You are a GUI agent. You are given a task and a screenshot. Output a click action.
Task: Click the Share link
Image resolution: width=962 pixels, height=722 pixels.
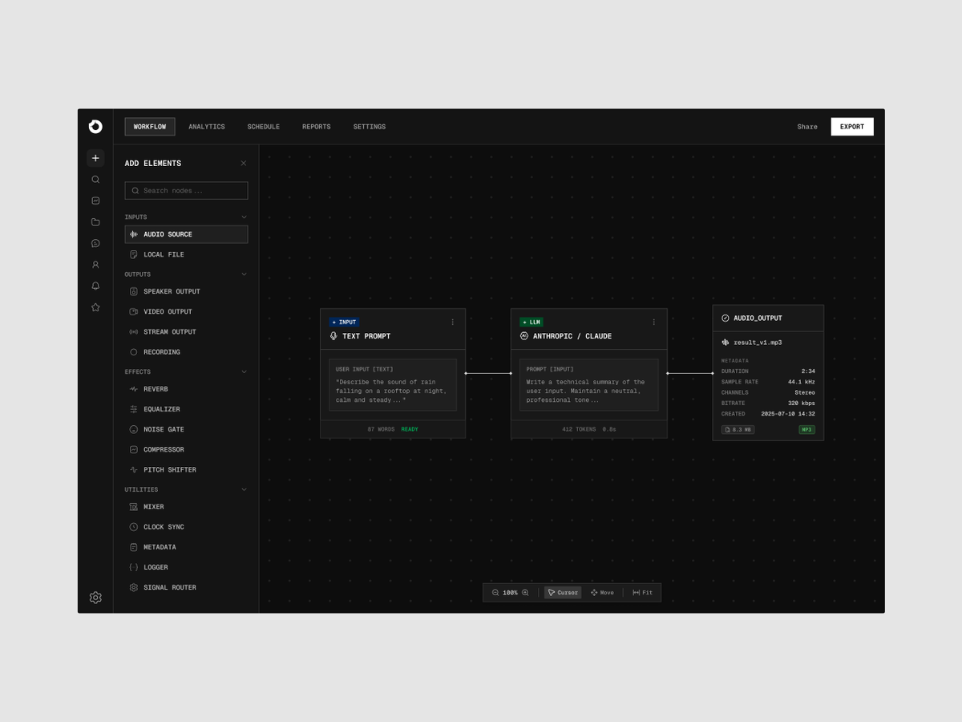[x=807, y=127]
